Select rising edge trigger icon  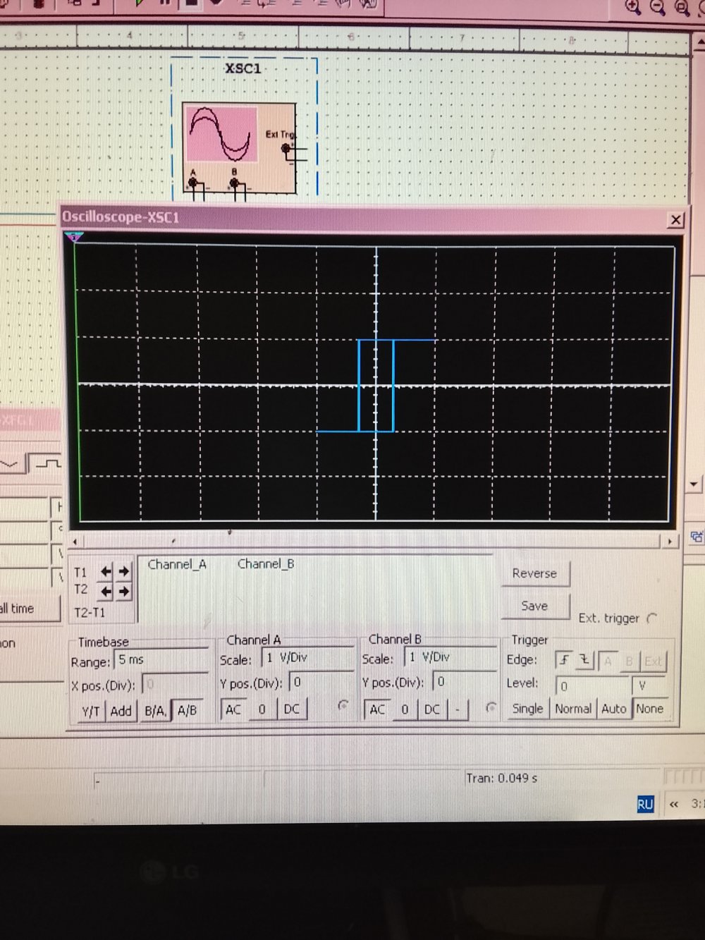(564, 661)
